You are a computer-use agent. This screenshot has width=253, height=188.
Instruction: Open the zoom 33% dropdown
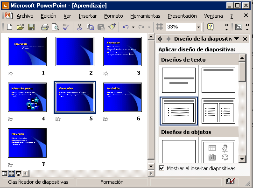coord(199,27)
